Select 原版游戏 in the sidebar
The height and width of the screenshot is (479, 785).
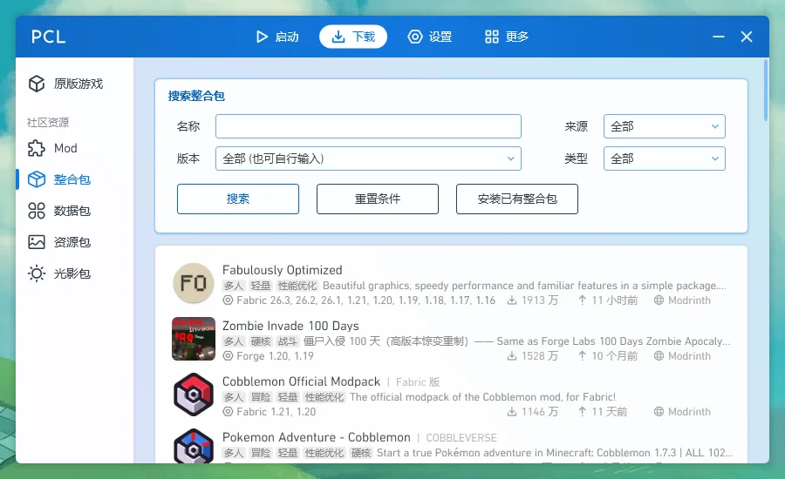coord(75,84)
